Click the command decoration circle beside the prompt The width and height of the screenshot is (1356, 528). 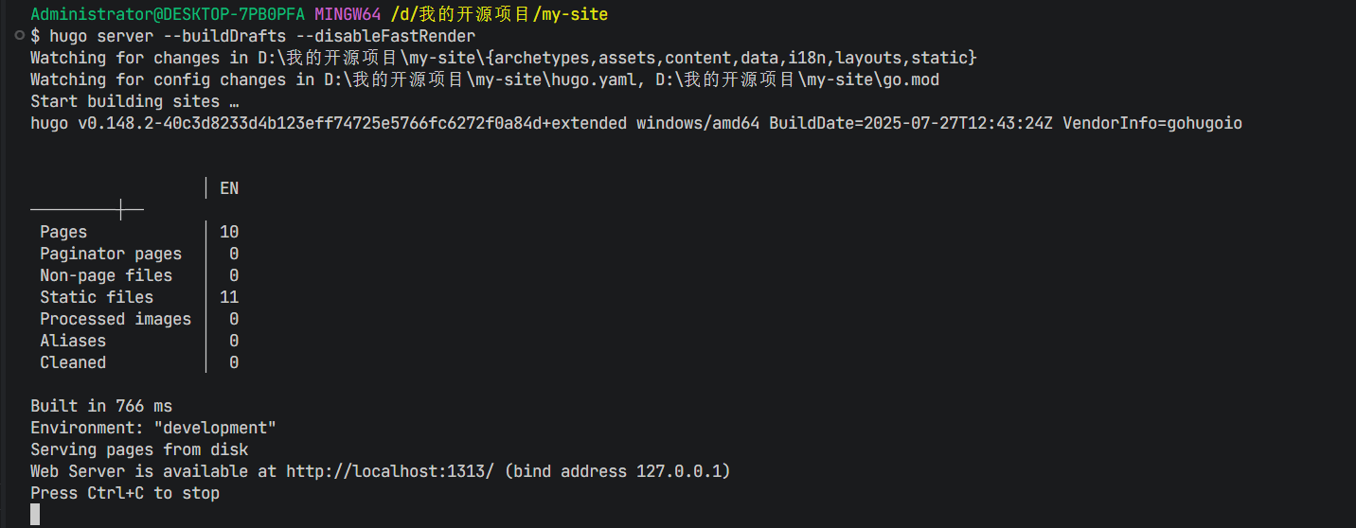pyautogui.click(x=19, y=36)
